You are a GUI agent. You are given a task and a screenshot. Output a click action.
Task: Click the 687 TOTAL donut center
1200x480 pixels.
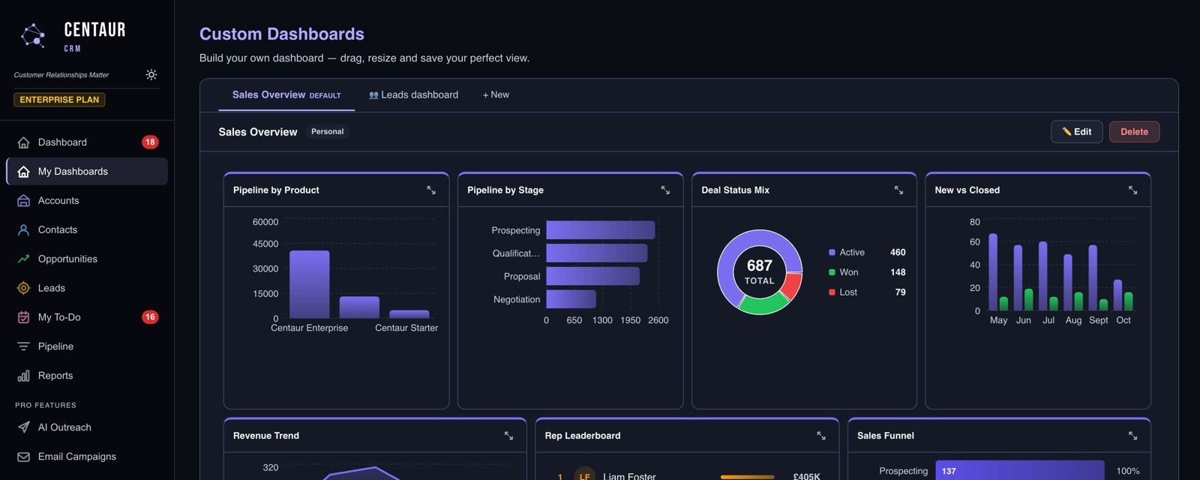click(x=760, y=271)
